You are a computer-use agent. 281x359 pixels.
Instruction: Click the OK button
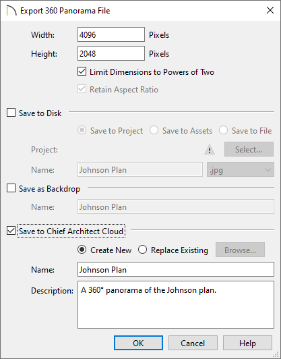coord(138,343)
